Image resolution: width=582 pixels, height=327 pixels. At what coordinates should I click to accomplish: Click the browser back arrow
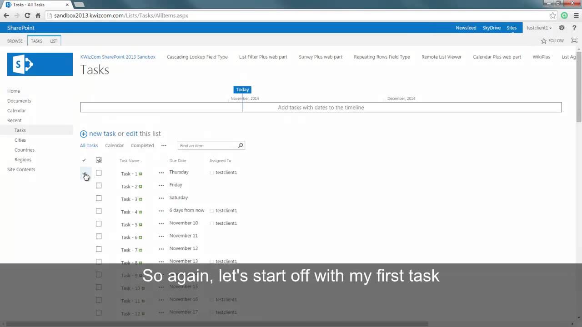pyautogui.click(x=6, y=15)
